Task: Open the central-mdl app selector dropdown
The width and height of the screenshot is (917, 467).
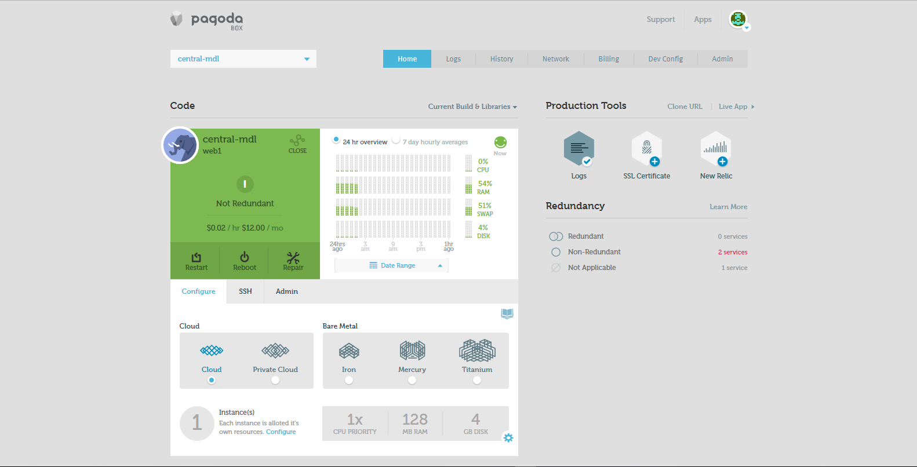Action: coord(243,59)
